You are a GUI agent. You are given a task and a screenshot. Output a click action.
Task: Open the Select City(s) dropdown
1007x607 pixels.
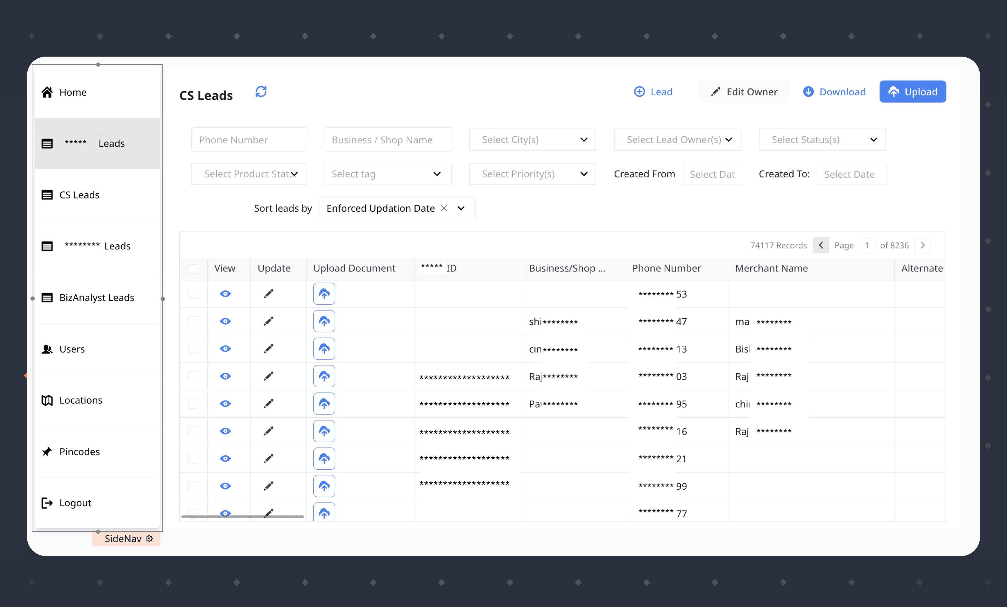[x=532, y=139]
